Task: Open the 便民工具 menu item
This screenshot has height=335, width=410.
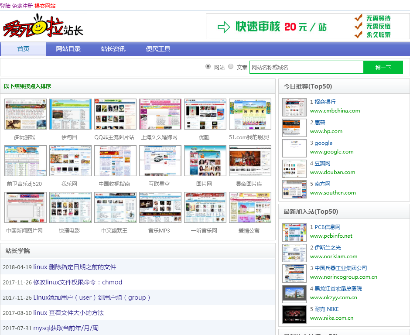Action: 158,49
